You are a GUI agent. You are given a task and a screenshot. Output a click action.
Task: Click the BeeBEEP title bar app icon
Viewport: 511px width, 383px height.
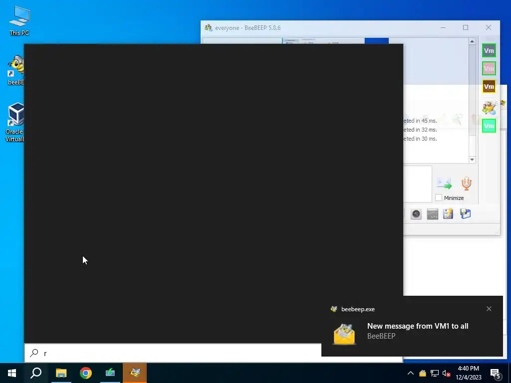208,28
